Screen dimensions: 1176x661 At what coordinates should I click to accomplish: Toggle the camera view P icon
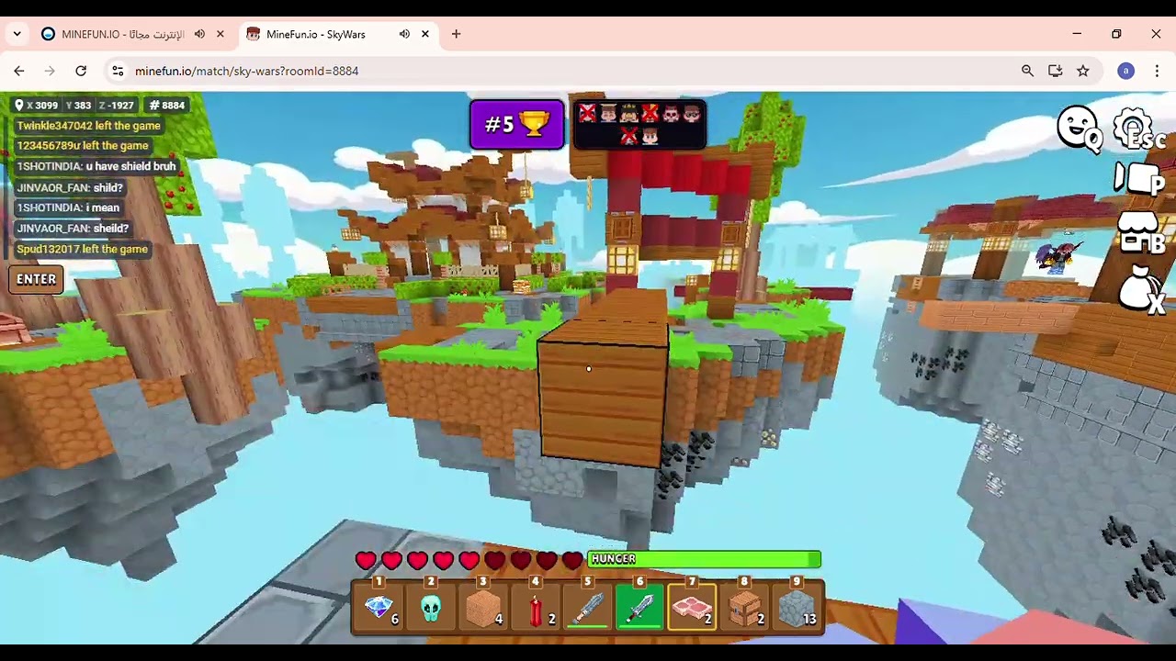point(1139,179)
